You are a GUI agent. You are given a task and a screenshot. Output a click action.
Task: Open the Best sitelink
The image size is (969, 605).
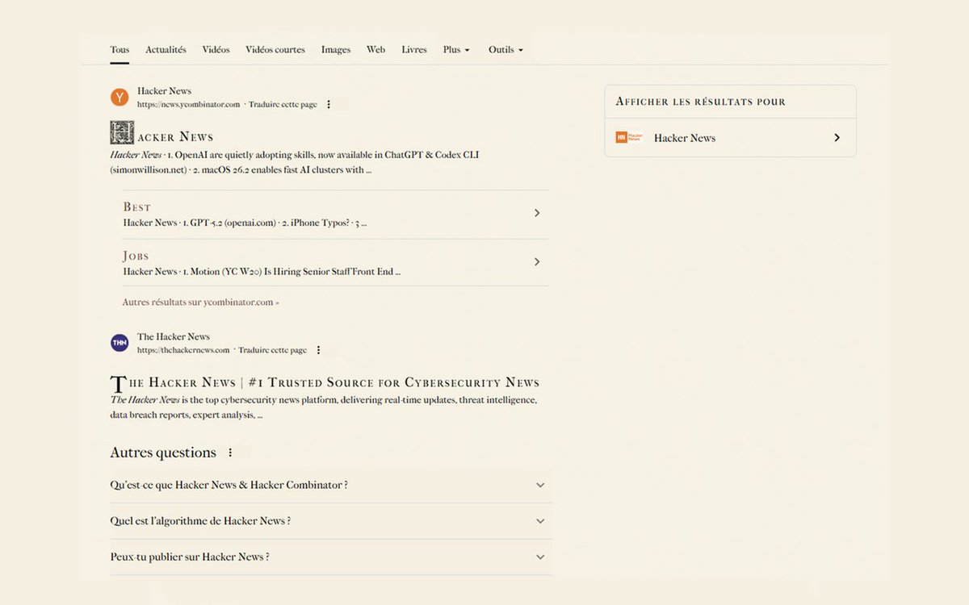click(137, 207)
